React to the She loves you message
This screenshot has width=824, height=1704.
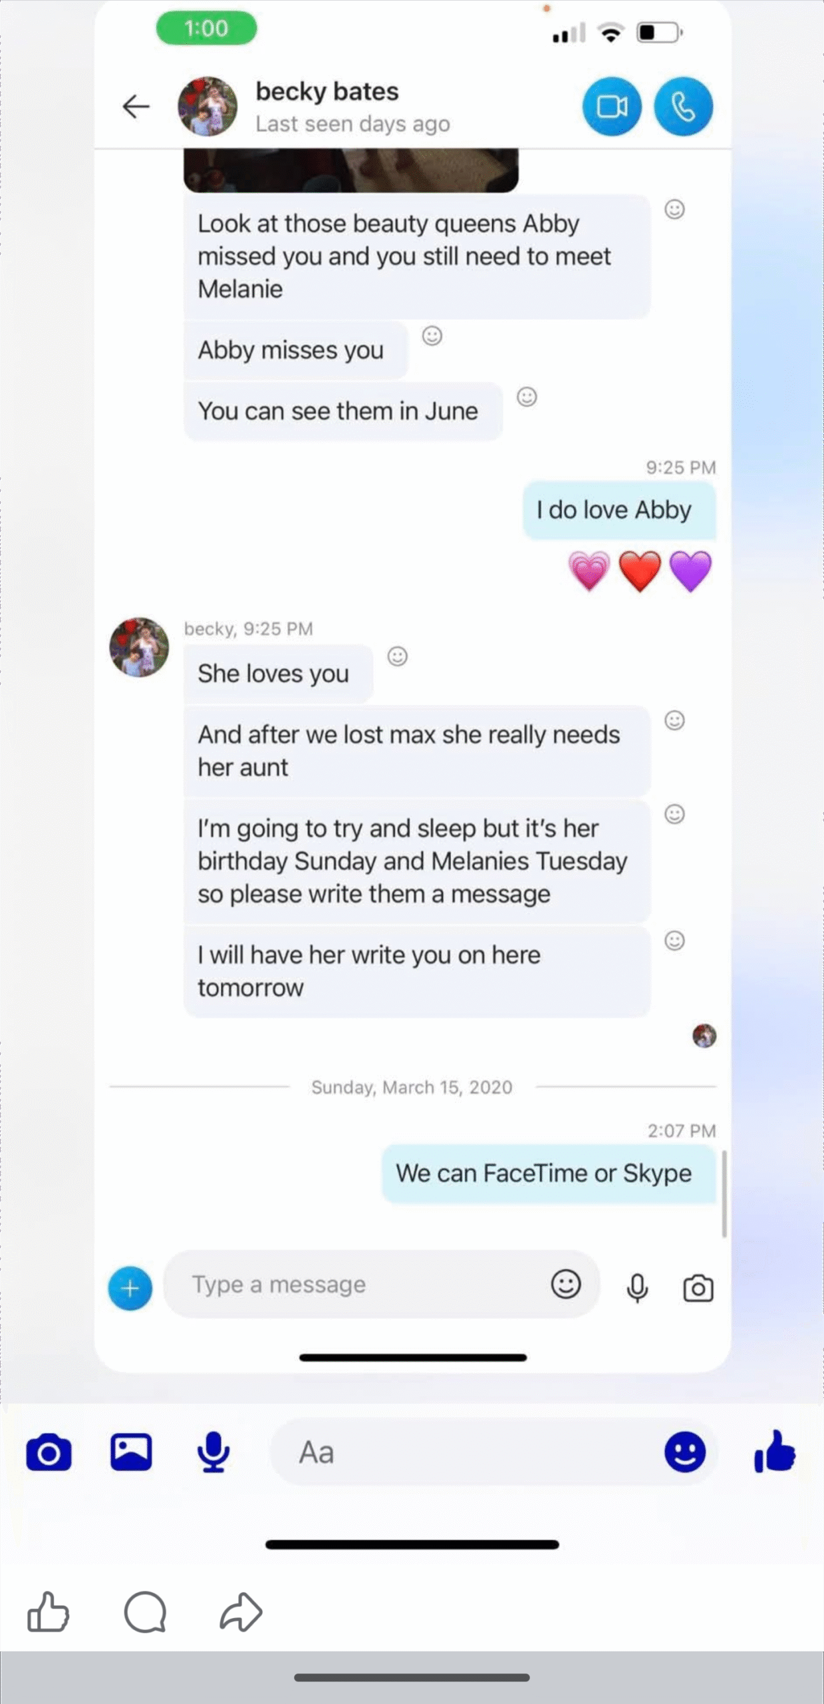[x=398, y=657]
